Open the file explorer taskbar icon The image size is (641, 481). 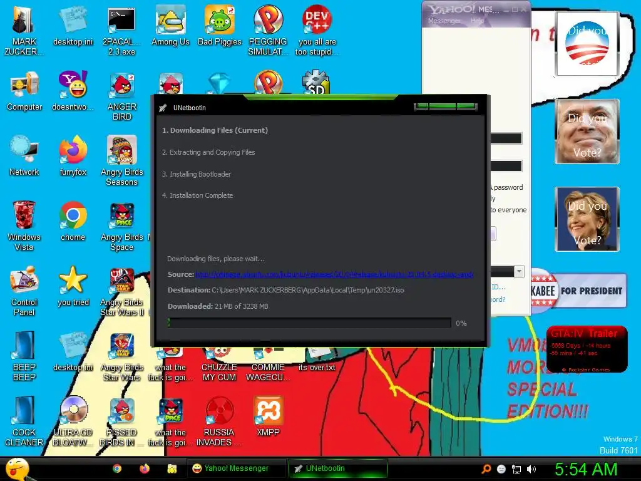(172, 468)
